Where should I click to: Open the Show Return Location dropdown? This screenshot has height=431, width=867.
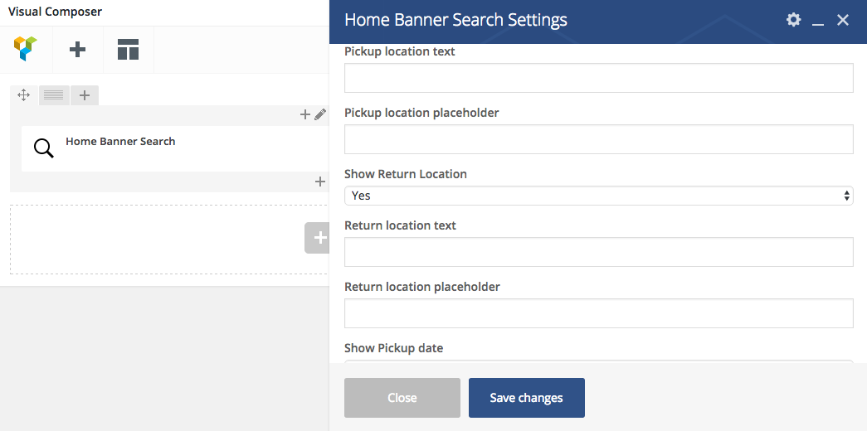click(x=598, y=196)
